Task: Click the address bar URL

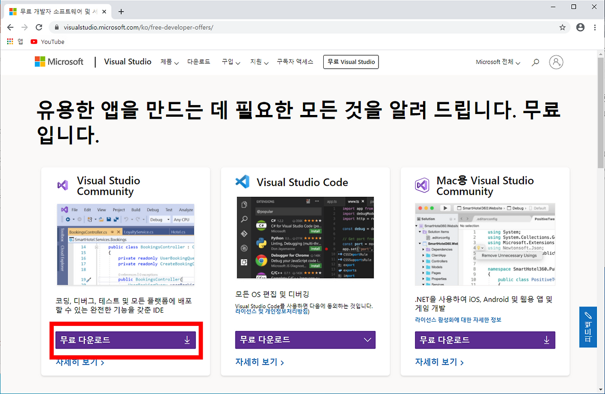Action: coord(138,27)
